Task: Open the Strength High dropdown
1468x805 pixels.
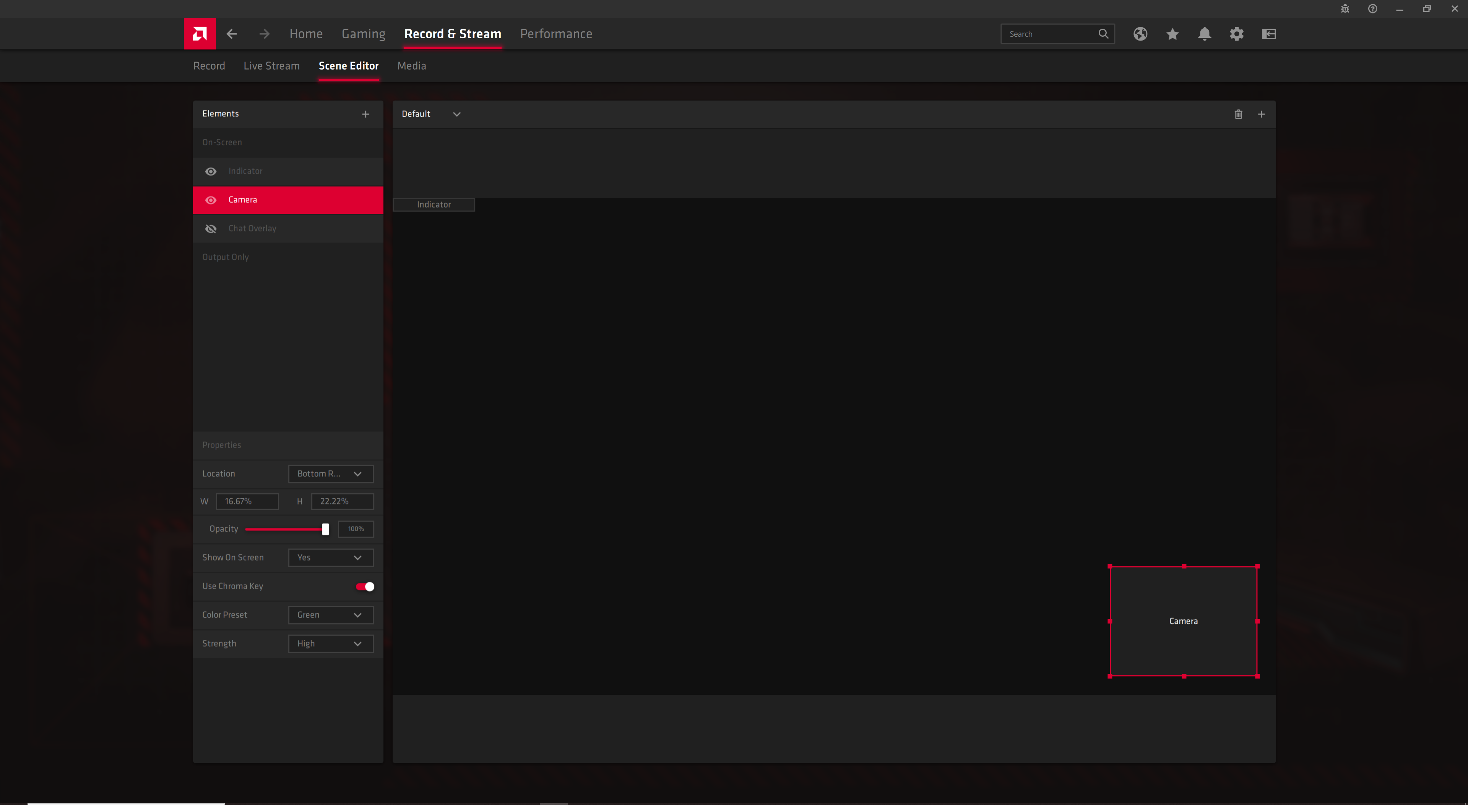Action: pyautogui.click(x=331, y=643)
